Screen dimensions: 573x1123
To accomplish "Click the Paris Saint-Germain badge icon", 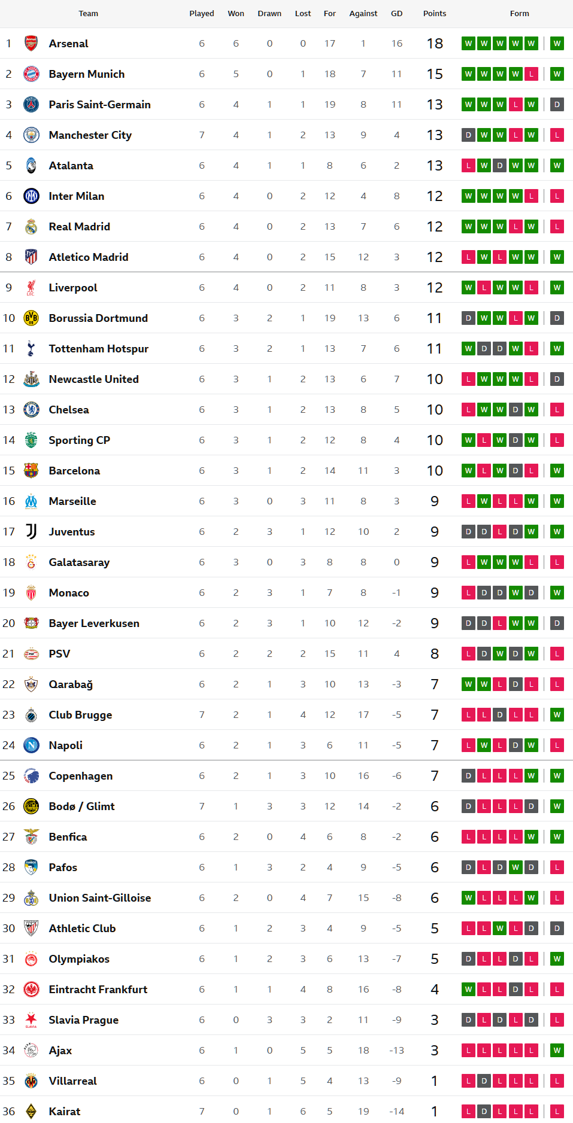I will (31, 104).
